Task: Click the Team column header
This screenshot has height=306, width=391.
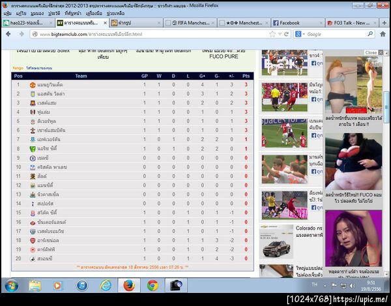Action: [81, 76]
